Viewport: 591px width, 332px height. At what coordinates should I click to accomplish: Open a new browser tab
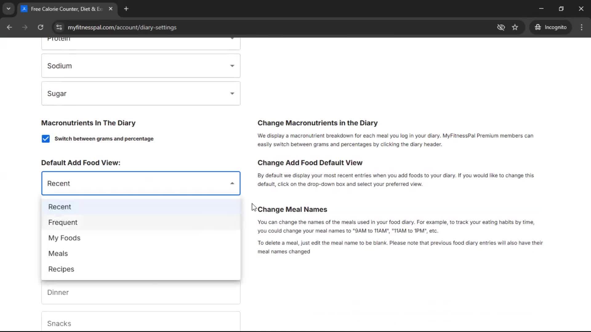(126, 9)
